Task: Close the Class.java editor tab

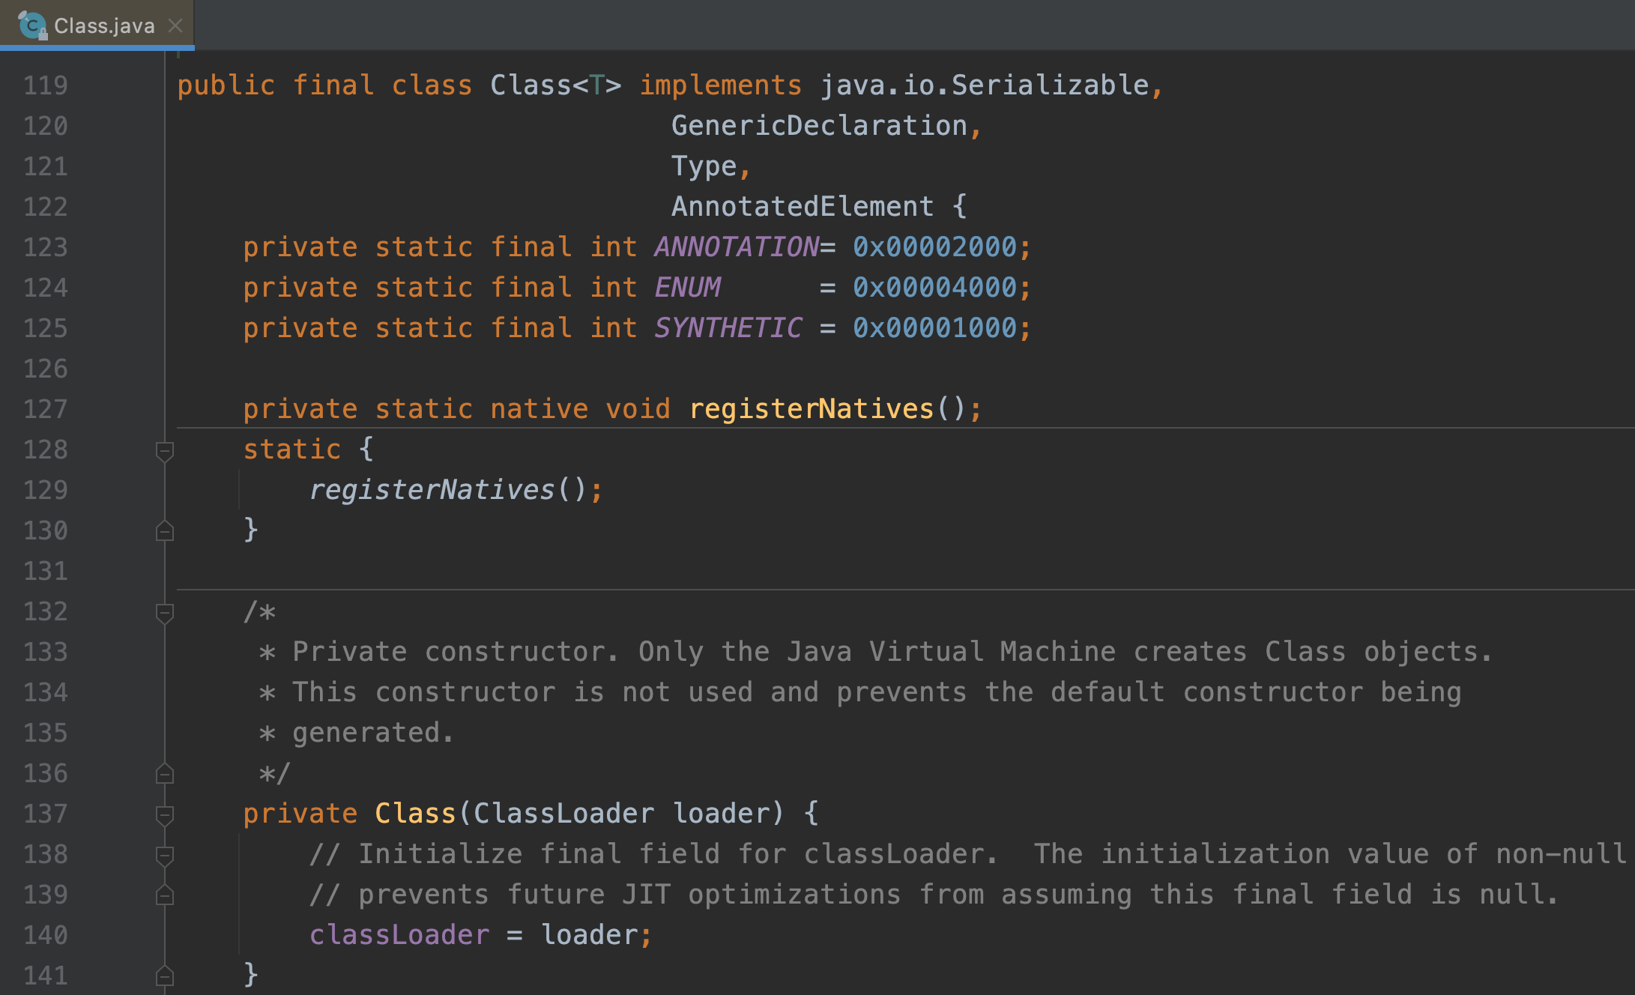Action: coord(175,25)
